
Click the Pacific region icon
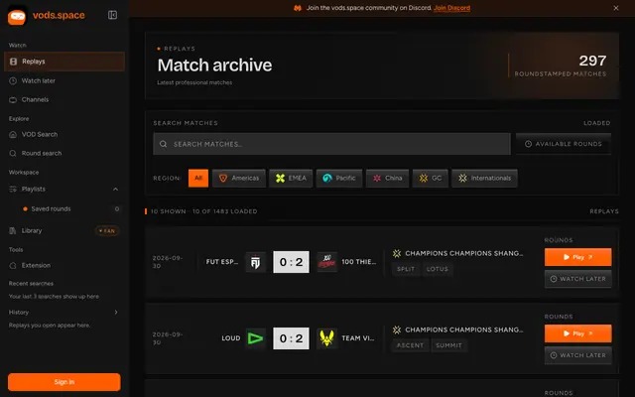coord(327,179)
